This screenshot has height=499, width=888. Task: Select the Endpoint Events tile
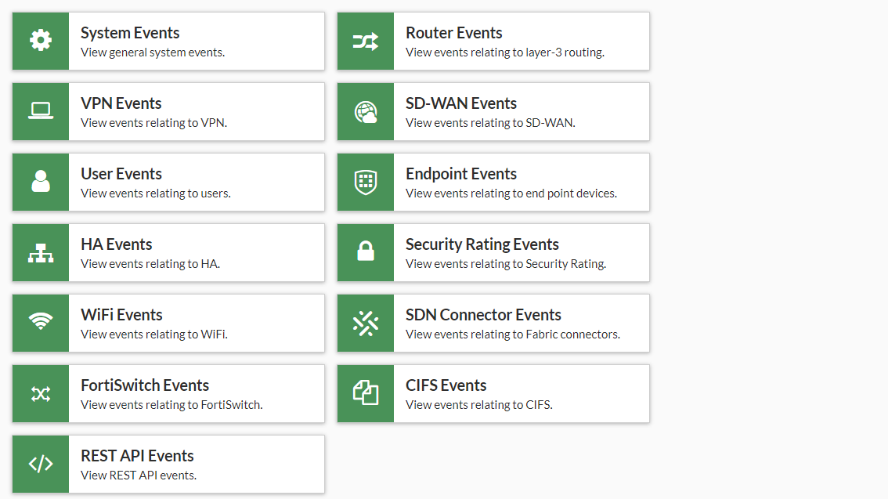pos(493,182)
